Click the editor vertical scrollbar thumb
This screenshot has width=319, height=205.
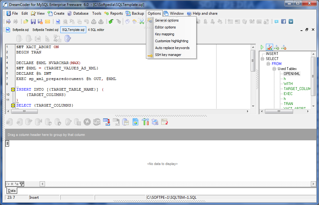click(253, 60)
